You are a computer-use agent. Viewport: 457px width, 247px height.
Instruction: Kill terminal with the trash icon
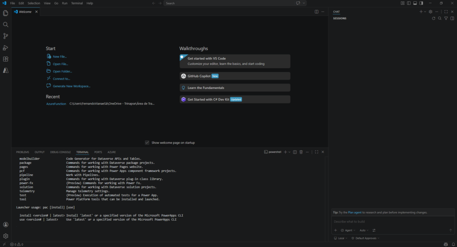point(301,152)
